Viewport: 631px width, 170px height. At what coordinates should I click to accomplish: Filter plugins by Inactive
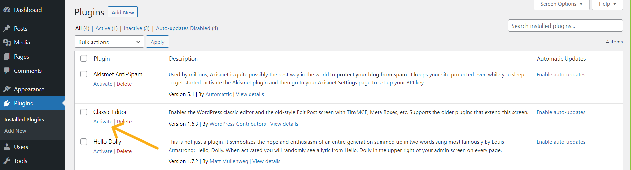tap(137, 28)
